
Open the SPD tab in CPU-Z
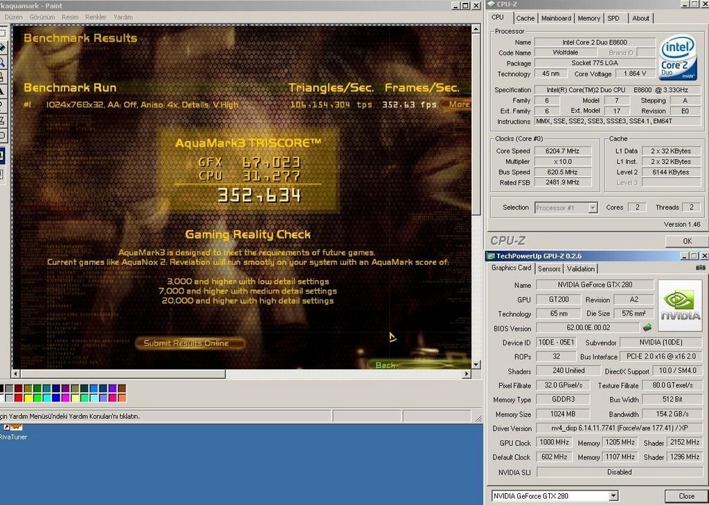click(x=613, y=19)
